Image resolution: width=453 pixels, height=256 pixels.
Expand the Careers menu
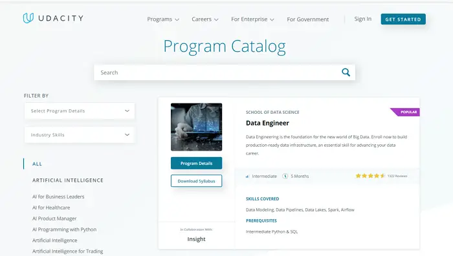tap(205, 19)
